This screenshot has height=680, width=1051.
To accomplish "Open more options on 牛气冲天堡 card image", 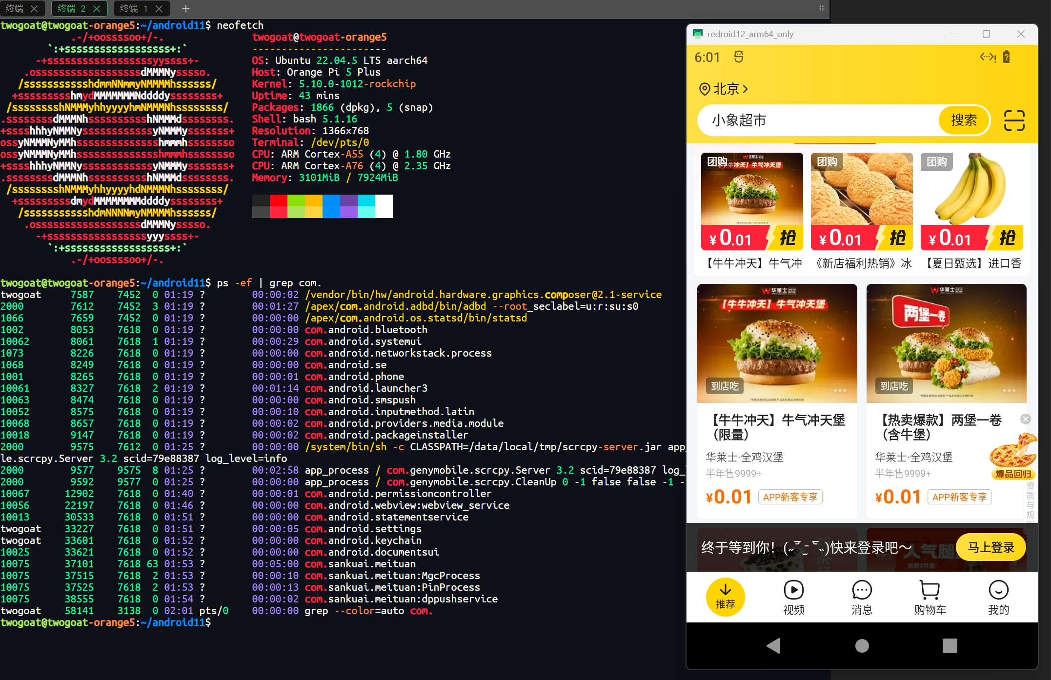I will click(840, 390).
